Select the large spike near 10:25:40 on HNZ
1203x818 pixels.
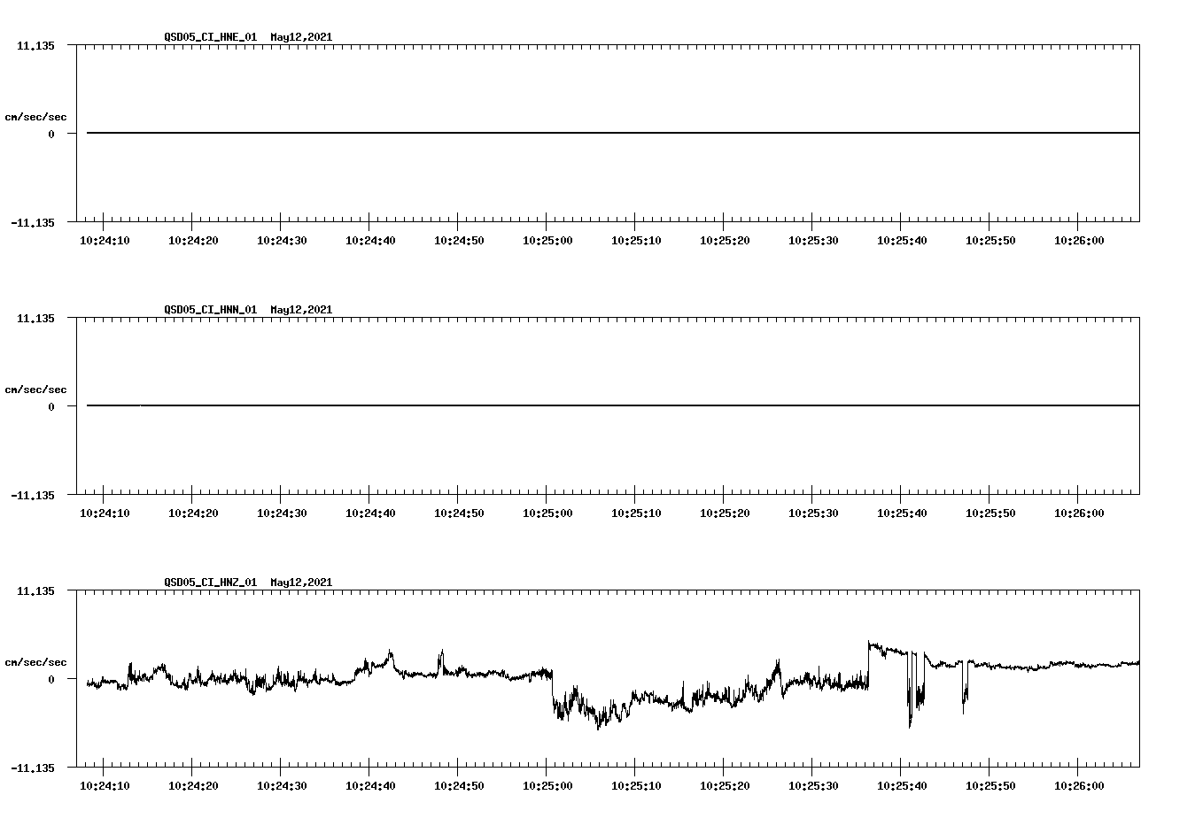tap(908, 699)
